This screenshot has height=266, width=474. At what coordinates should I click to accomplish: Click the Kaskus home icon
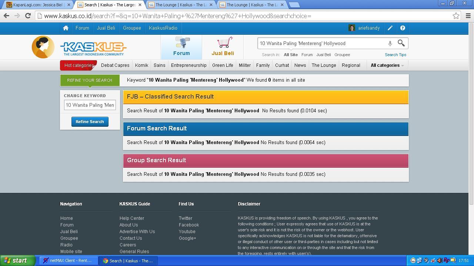[66, 28]
